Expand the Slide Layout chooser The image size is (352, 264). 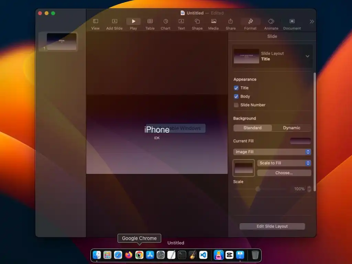[307, 56]
